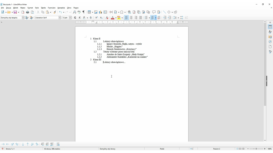Open the Navigator in the sidebar
The width and height of the screenshot is (273, 153).
pos(270,42)
